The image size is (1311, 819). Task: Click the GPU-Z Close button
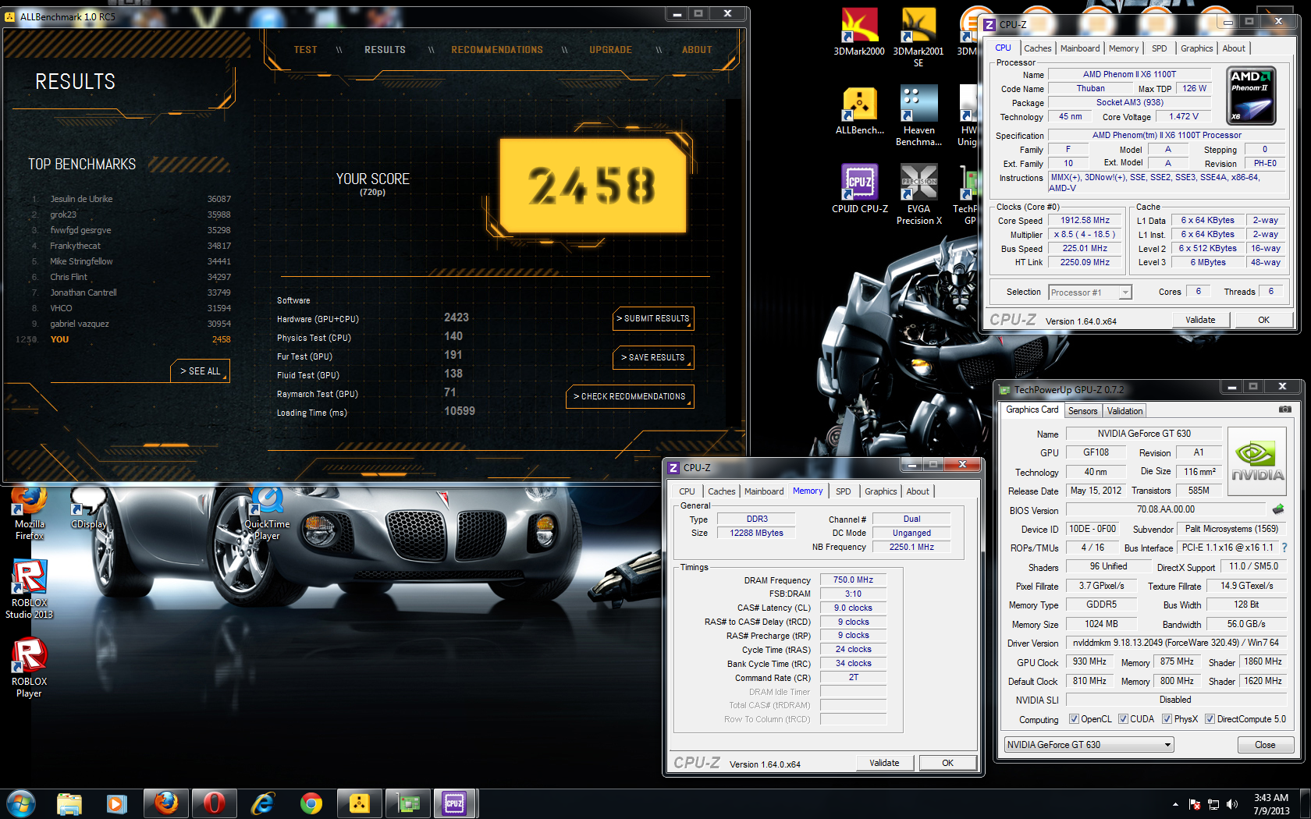pos(1265,745)
